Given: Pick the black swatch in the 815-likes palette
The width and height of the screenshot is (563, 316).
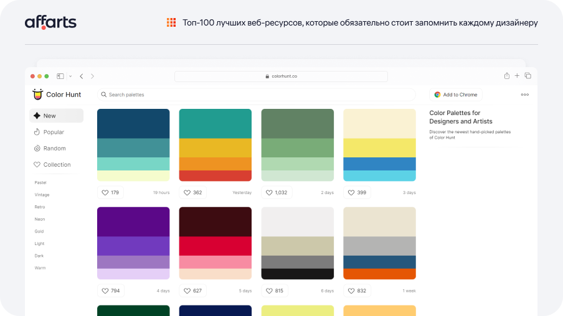Looking at the screenshot, I should (298, 274).
